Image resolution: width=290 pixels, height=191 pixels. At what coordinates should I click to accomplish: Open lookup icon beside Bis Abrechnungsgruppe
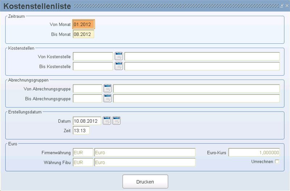click(107, 98)
